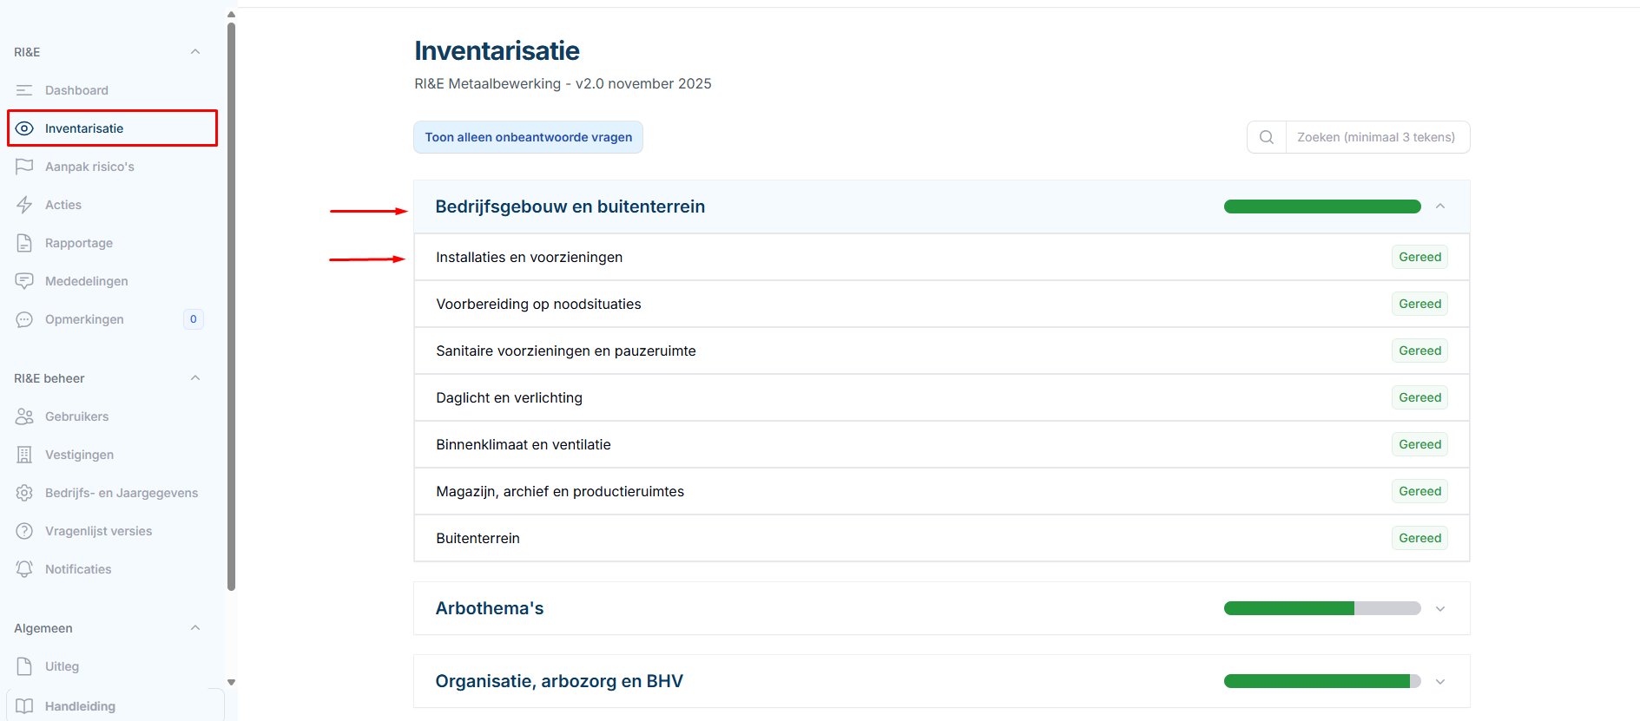Viewport: 1640px width, 721px height.
Task: Click Gereed badge for Buitenterrein
Action: point(1419,538)
